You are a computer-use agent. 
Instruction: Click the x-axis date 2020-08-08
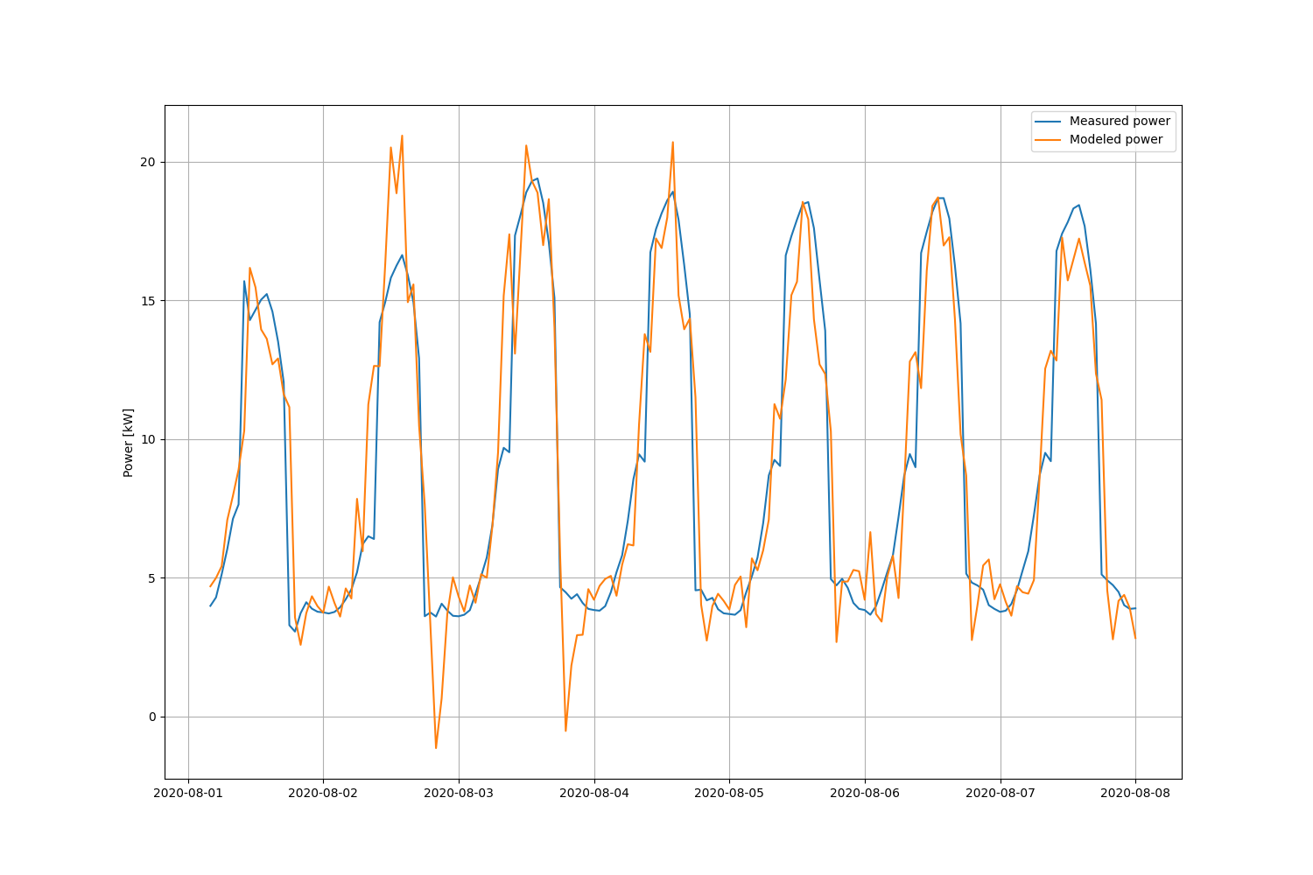[x=1135, y=794]
